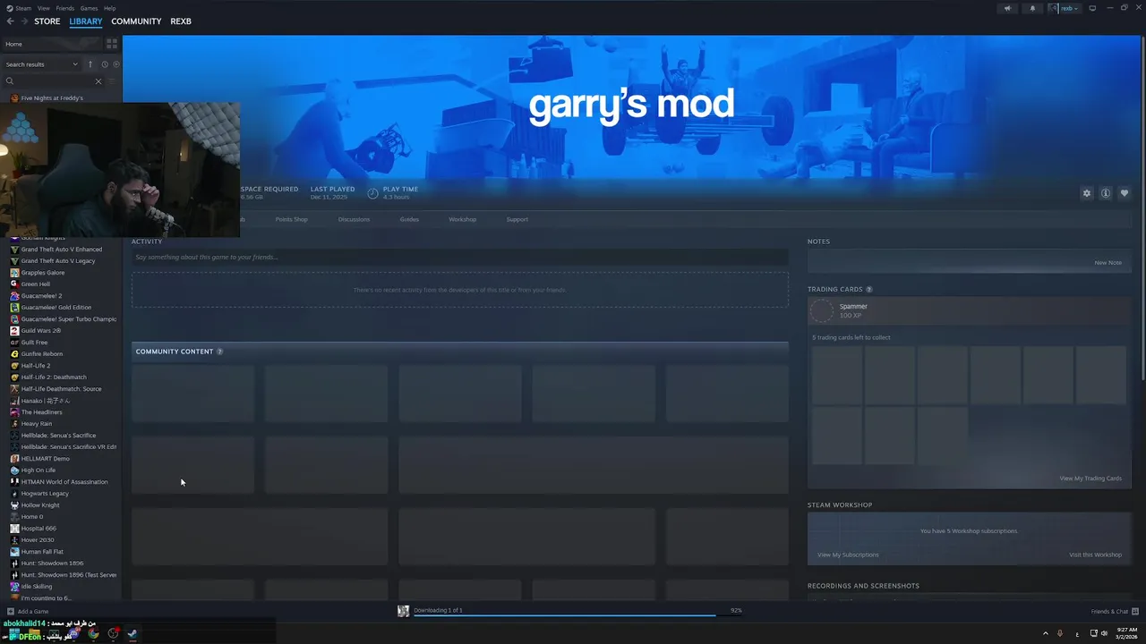
Task: Select Green Hell in the library
Action: coord(36,284)
